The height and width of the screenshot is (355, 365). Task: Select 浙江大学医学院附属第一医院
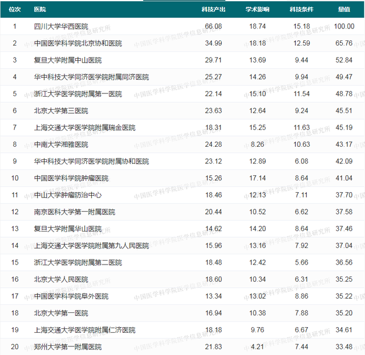(x=78, y=94)
